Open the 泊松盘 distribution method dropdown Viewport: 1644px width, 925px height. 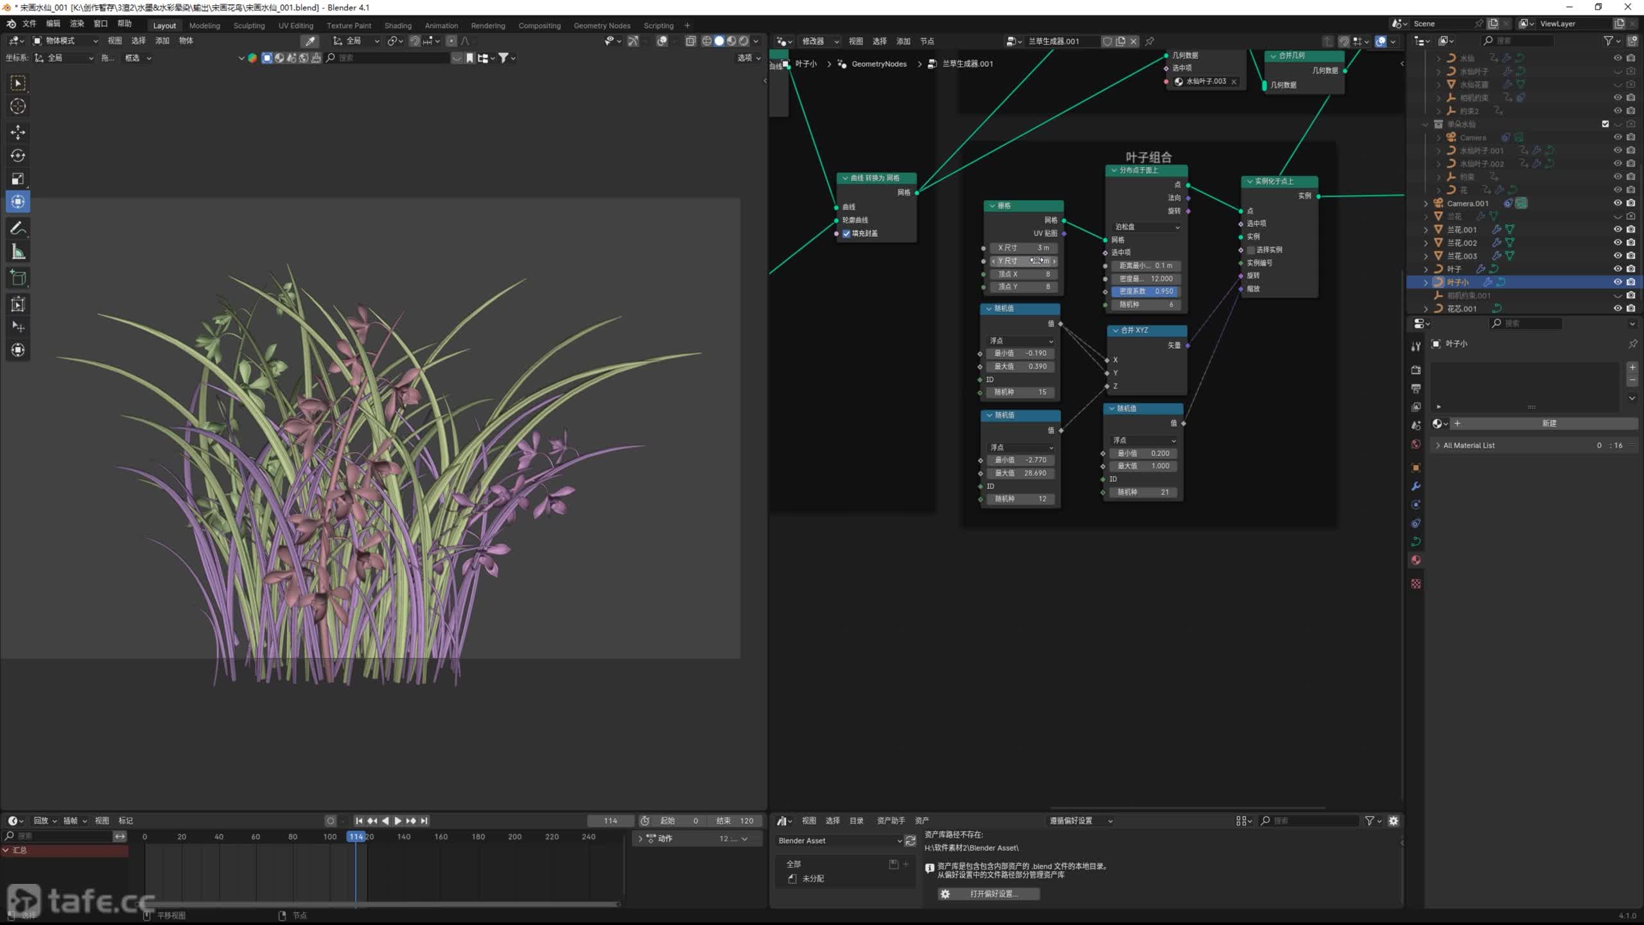click(x=1147, y=227)
